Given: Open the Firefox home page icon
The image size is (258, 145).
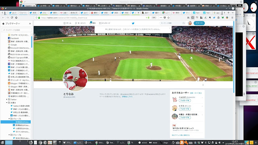Looking at the screenshot, I should click(16, 18).
